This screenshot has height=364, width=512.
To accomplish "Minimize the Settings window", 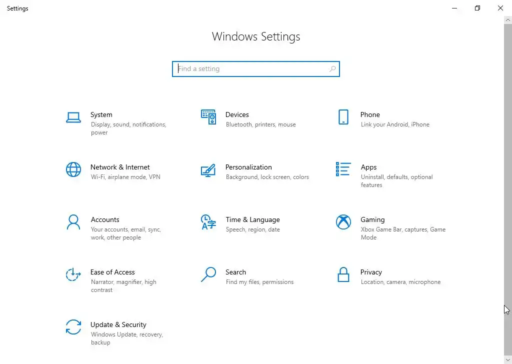I will (x=454, y=8).
